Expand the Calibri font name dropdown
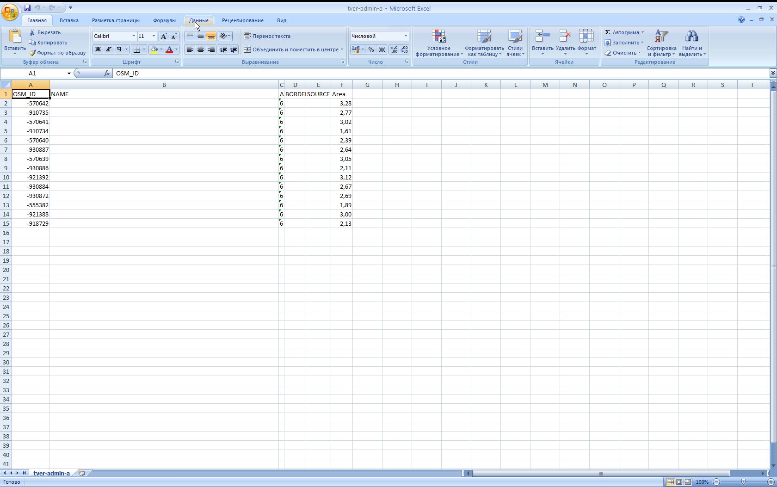 click(x=134, y=36)
